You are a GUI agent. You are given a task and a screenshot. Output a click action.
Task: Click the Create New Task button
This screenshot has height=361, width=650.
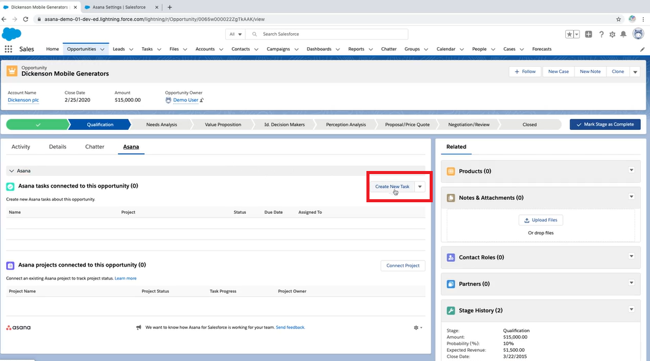tap(392, 187)
